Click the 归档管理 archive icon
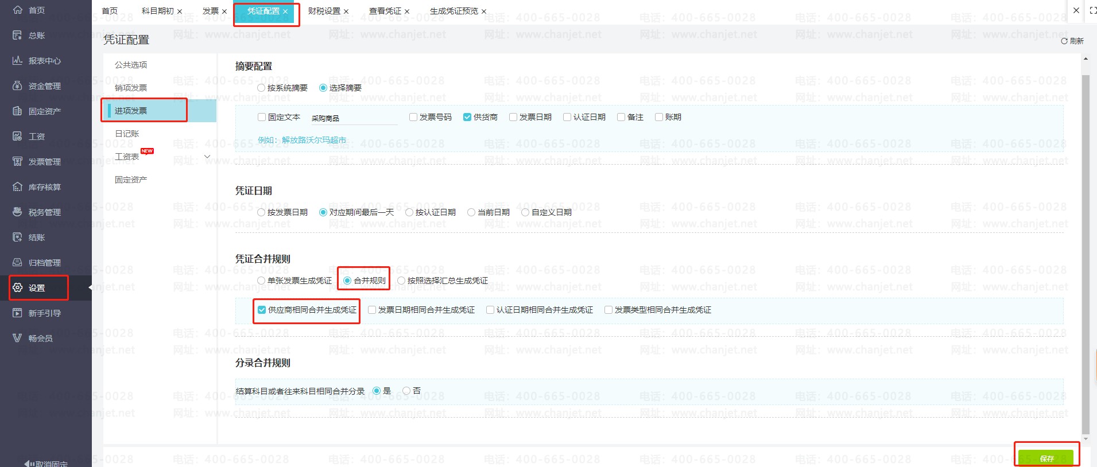Viewport: 1097px width, 467px height. click(18, 262)
